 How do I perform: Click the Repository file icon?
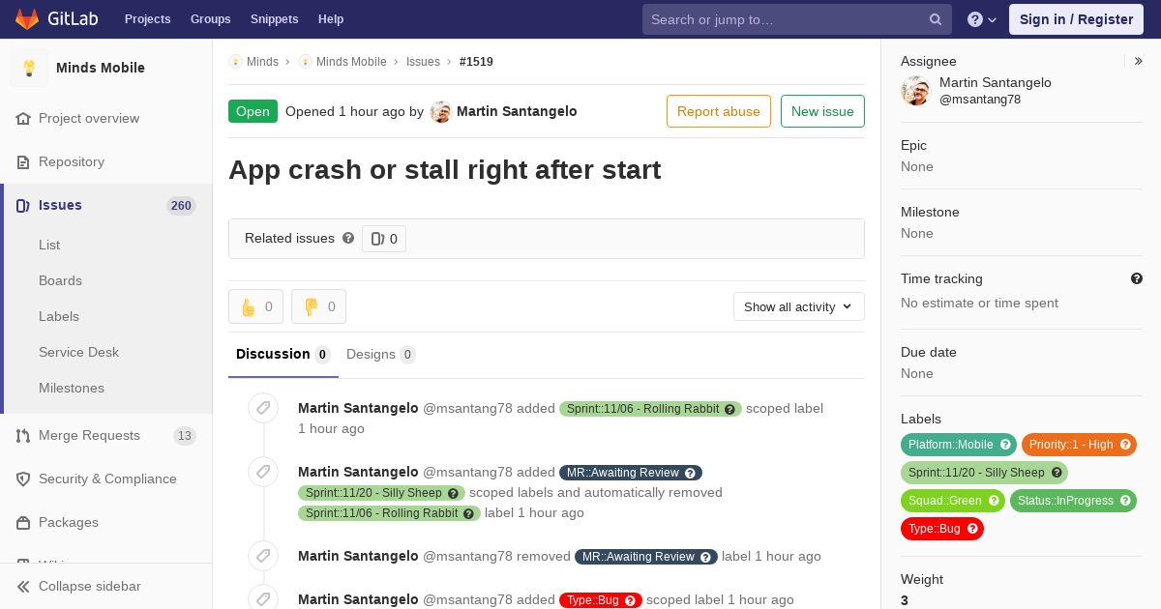tap(23, 161)
